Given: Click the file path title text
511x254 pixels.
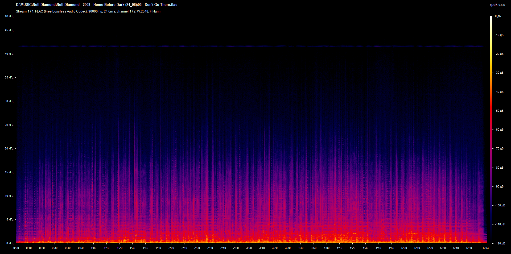Looking at the screenshot, I should (x=96, y=5).
